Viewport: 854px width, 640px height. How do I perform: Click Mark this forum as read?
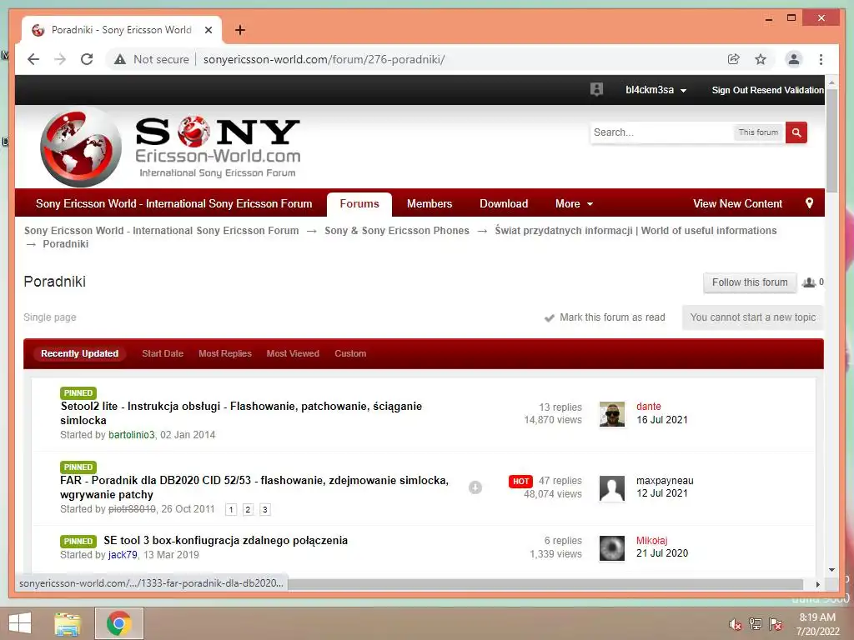point(605,317)
